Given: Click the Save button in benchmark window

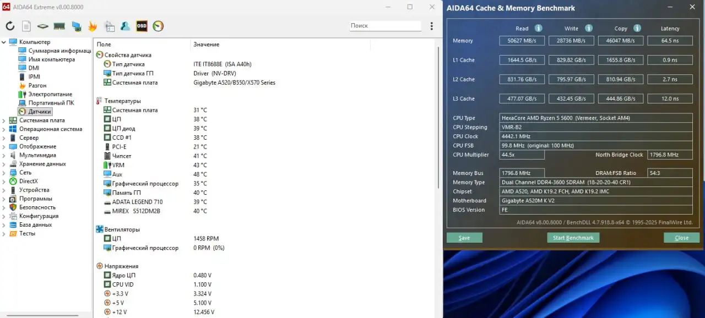Looking at the screenshot, I should coord(464,238).
